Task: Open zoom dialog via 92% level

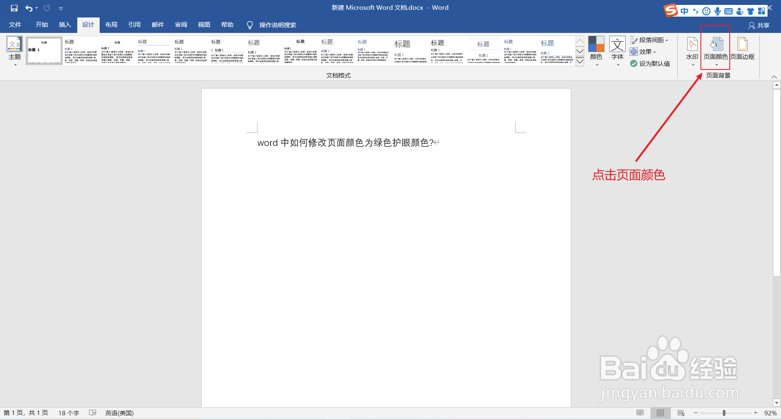Action: pos(770,413)
